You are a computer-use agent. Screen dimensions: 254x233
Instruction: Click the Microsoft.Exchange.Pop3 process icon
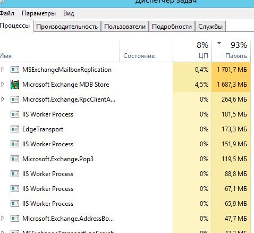[15, 159]
